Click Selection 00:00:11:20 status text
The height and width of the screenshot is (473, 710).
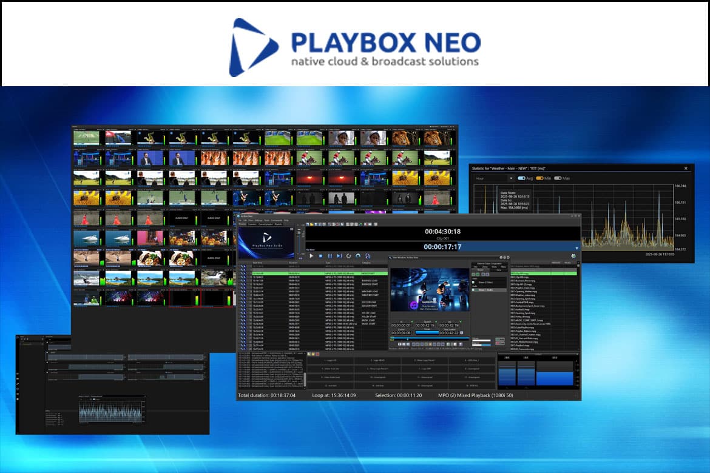(x=399, y=395)
